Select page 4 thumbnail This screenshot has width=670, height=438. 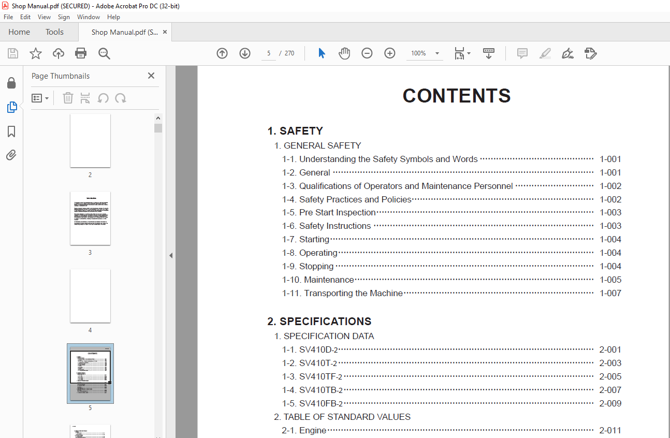tap(90, 296)
